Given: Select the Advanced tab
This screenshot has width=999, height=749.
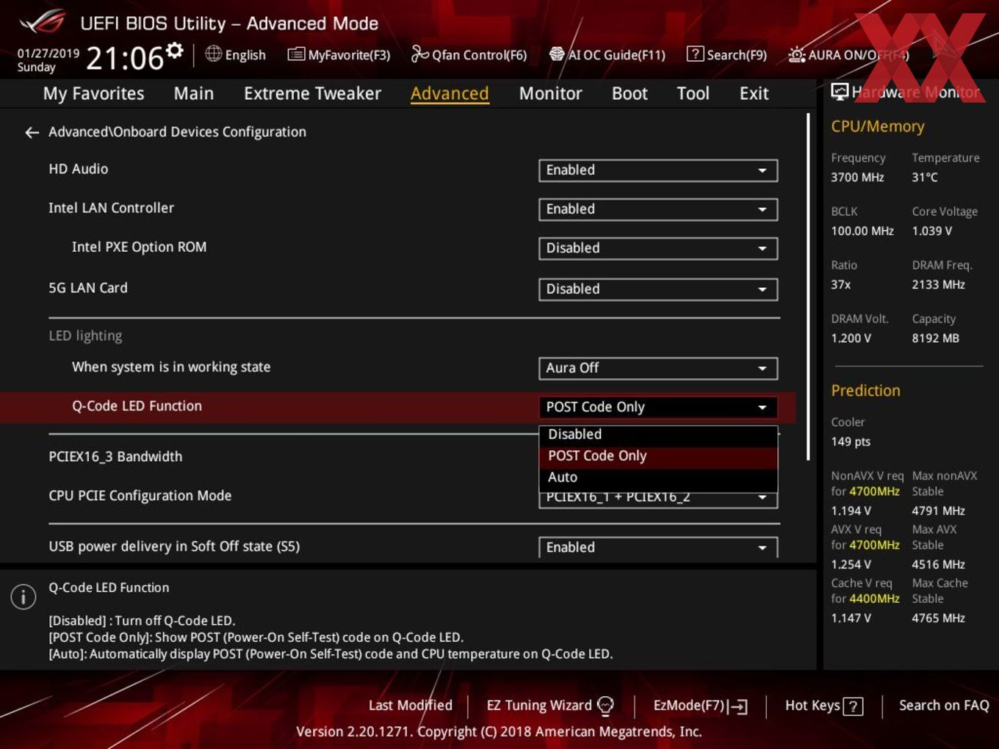Looking at the screenshot, I should point(450,93).
